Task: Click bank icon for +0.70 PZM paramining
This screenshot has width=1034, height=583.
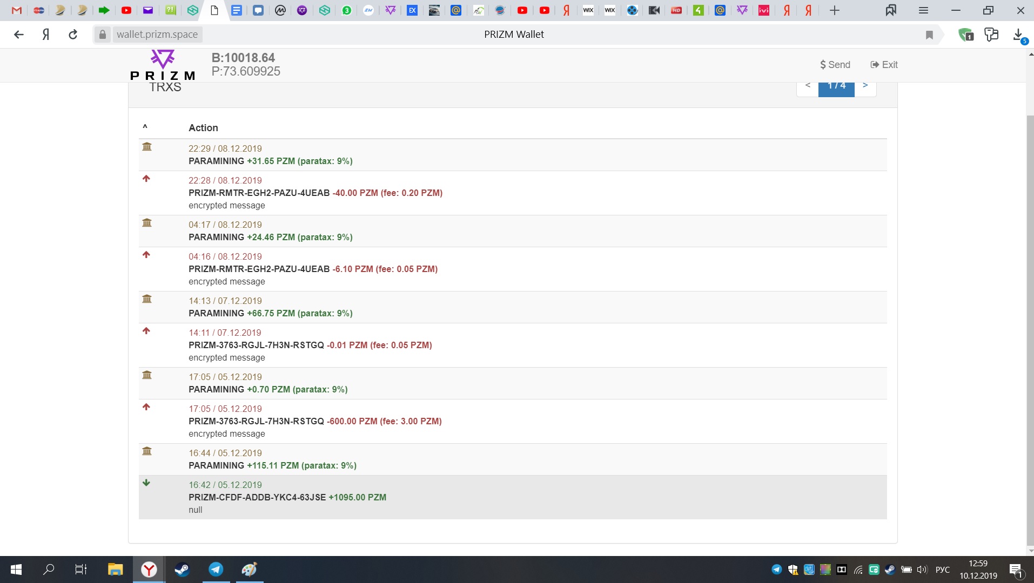Action: 146,375
